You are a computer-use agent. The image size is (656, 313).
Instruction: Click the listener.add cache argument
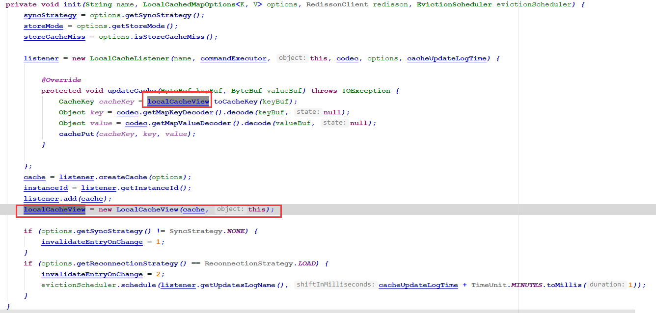coord(91,198)
